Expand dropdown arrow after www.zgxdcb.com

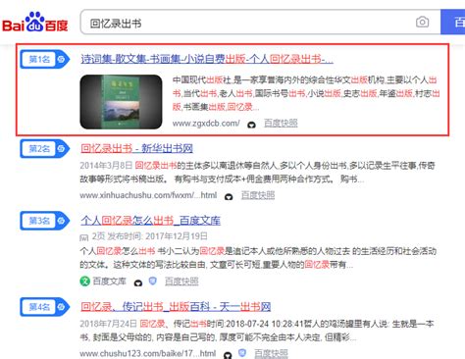pyautogui.click(x=251, y=125)
